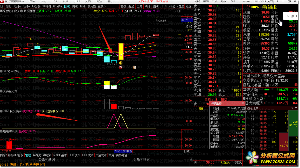
Task: Click the 绑定到 bind button
Action: coord(47,155)
